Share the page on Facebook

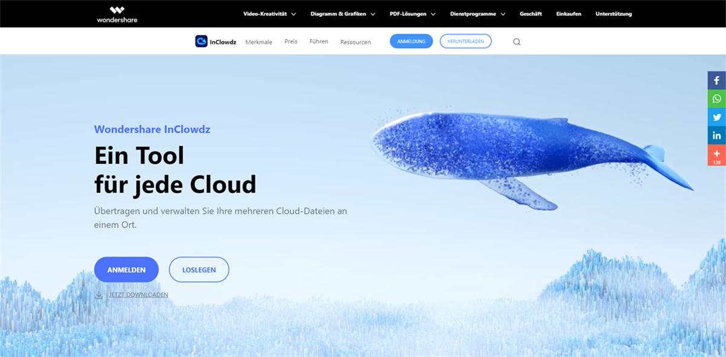pyautogui.click(x=717, y=80)
